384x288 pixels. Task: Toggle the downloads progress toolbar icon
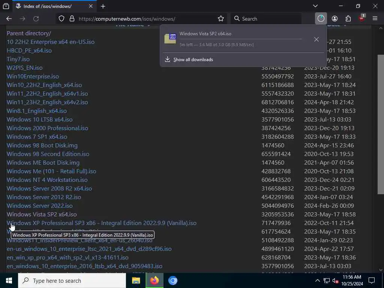click(321, 19)
